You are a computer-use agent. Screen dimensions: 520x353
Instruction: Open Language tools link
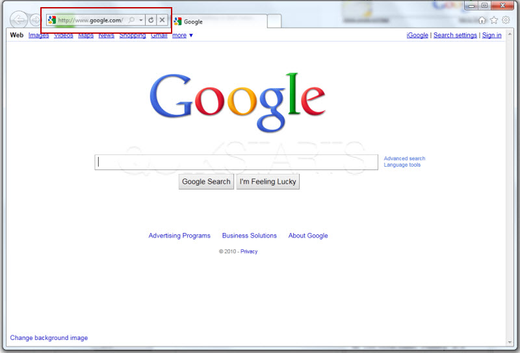pyautogui.click(x=402, y=165)
